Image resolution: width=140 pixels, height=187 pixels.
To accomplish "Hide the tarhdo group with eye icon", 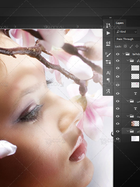I will coord(118,54).
